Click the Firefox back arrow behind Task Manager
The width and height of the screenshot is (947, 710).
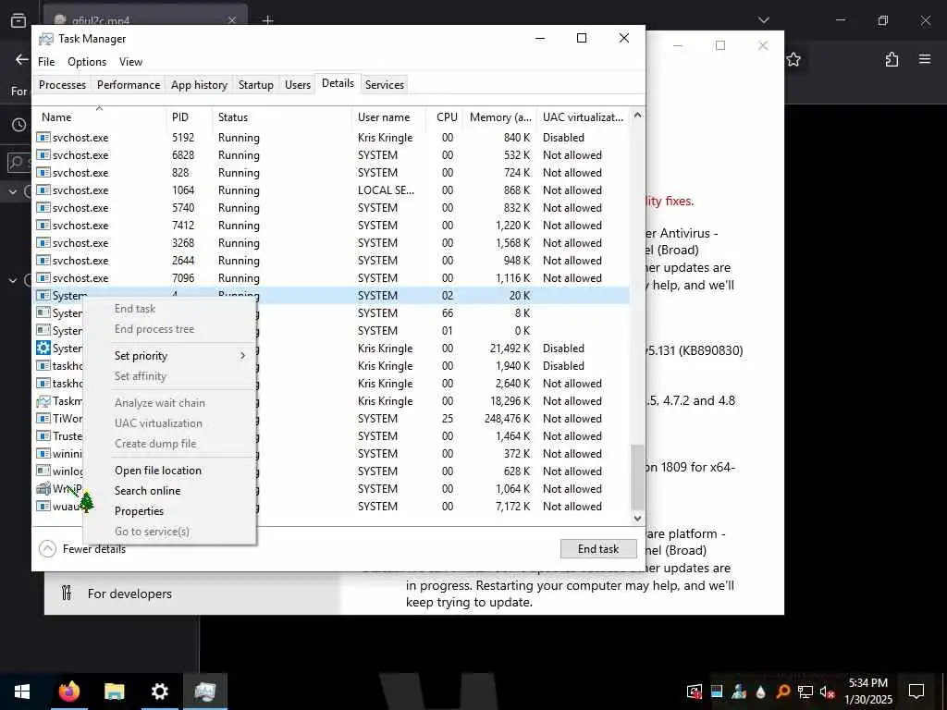22,59
